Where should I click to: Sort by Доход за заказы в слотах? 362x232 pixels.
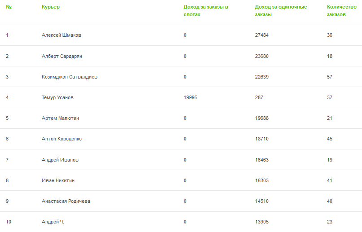coord(206,11)
